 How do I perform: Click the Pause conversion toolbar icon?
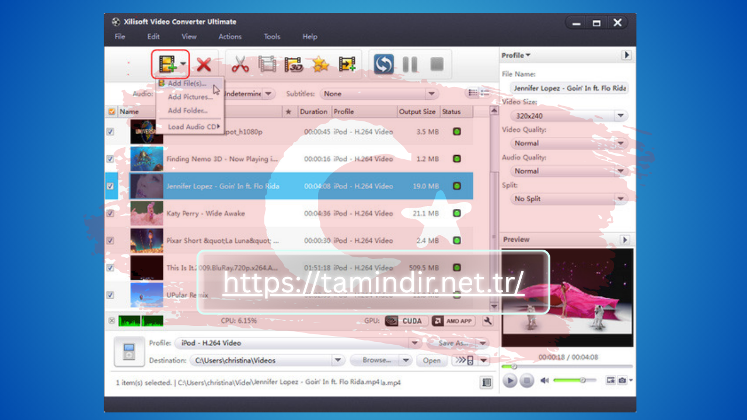(x=410, y=64)
